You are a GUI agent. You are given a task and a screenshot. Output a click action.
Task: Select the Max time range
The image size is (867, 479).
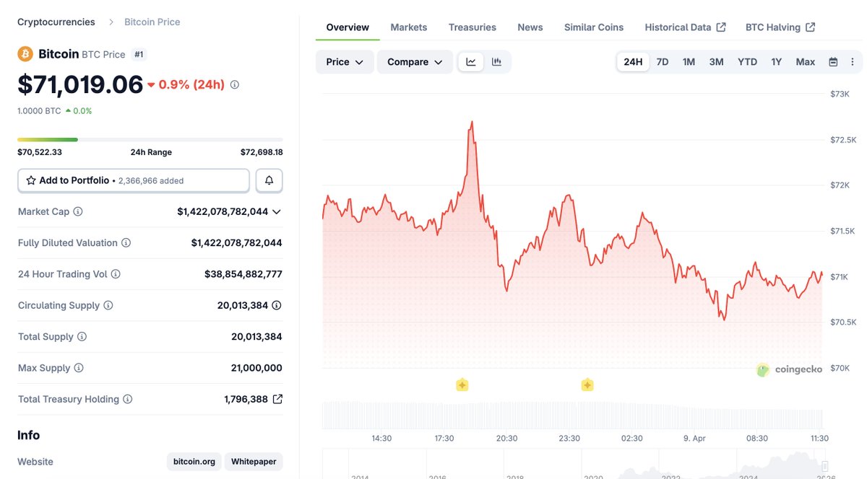coord(805,62)
